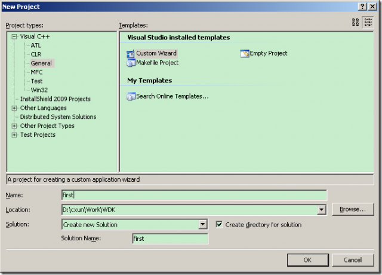Select the Custom Wizard template icon
Screen dimensions: 382x275
click(131, 54)
